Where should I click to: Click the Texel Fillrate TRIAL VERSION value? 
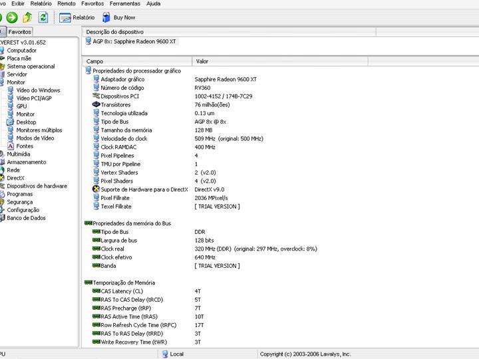(217, 206)
